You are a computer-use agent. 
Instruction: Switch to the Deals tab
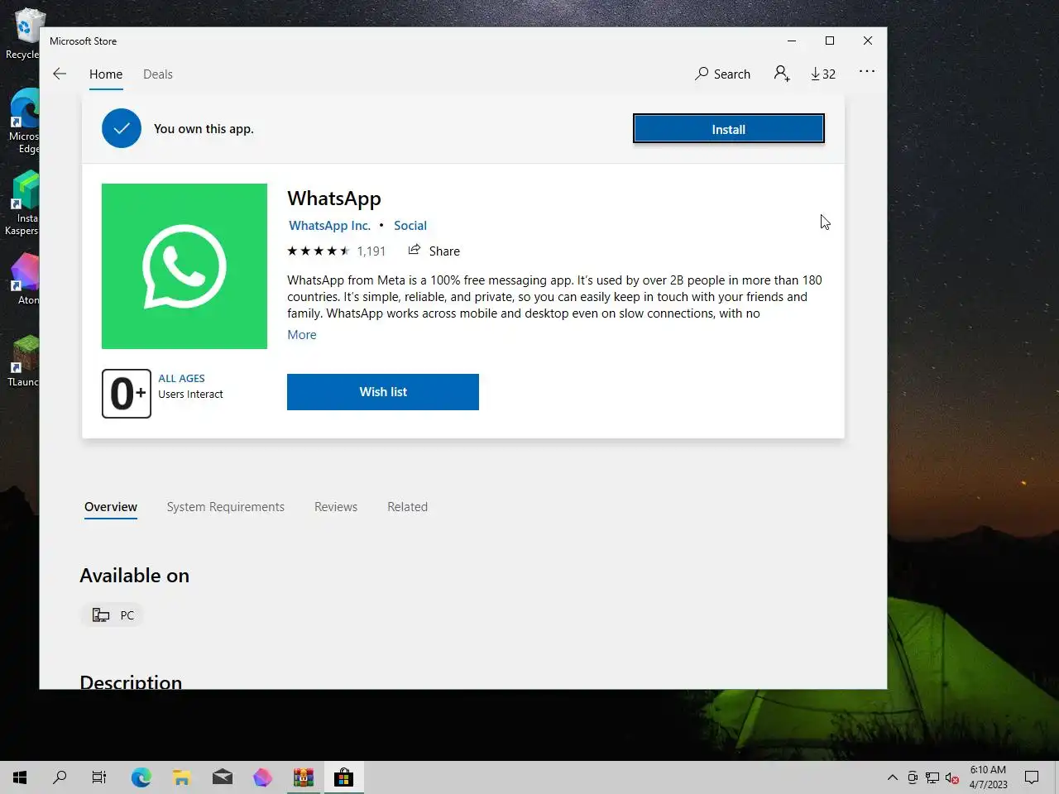click(158, 74)
